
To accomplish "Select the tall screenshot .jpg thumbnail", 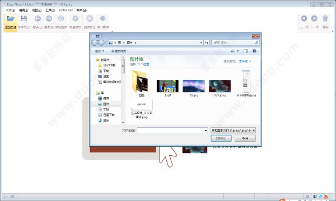I will (246, 82).
